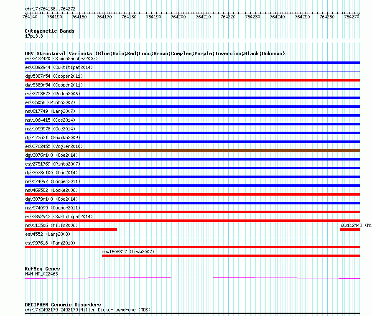Click the Cytogenetic Bands track heading
The image size is (372, 316).
coord(50,31)
